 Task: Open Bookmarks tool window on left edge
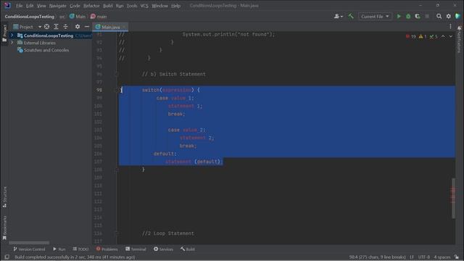tap(4, 227)
